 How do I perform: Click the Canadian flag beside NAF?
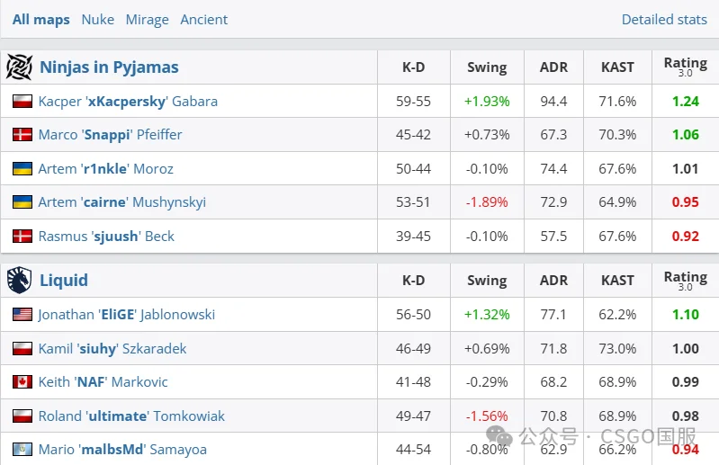coord(22,382)
